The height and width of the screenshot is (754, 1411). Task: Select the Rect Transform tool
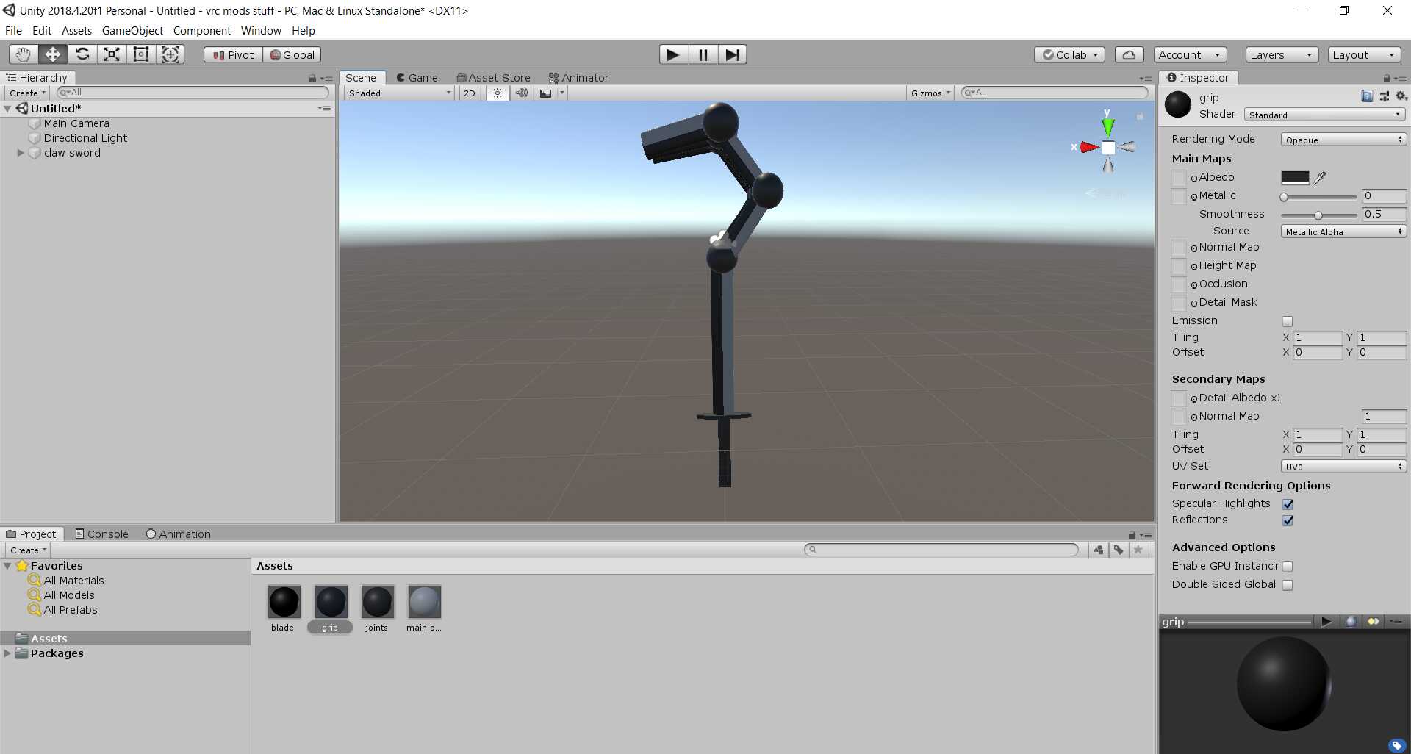coord(141,54)
